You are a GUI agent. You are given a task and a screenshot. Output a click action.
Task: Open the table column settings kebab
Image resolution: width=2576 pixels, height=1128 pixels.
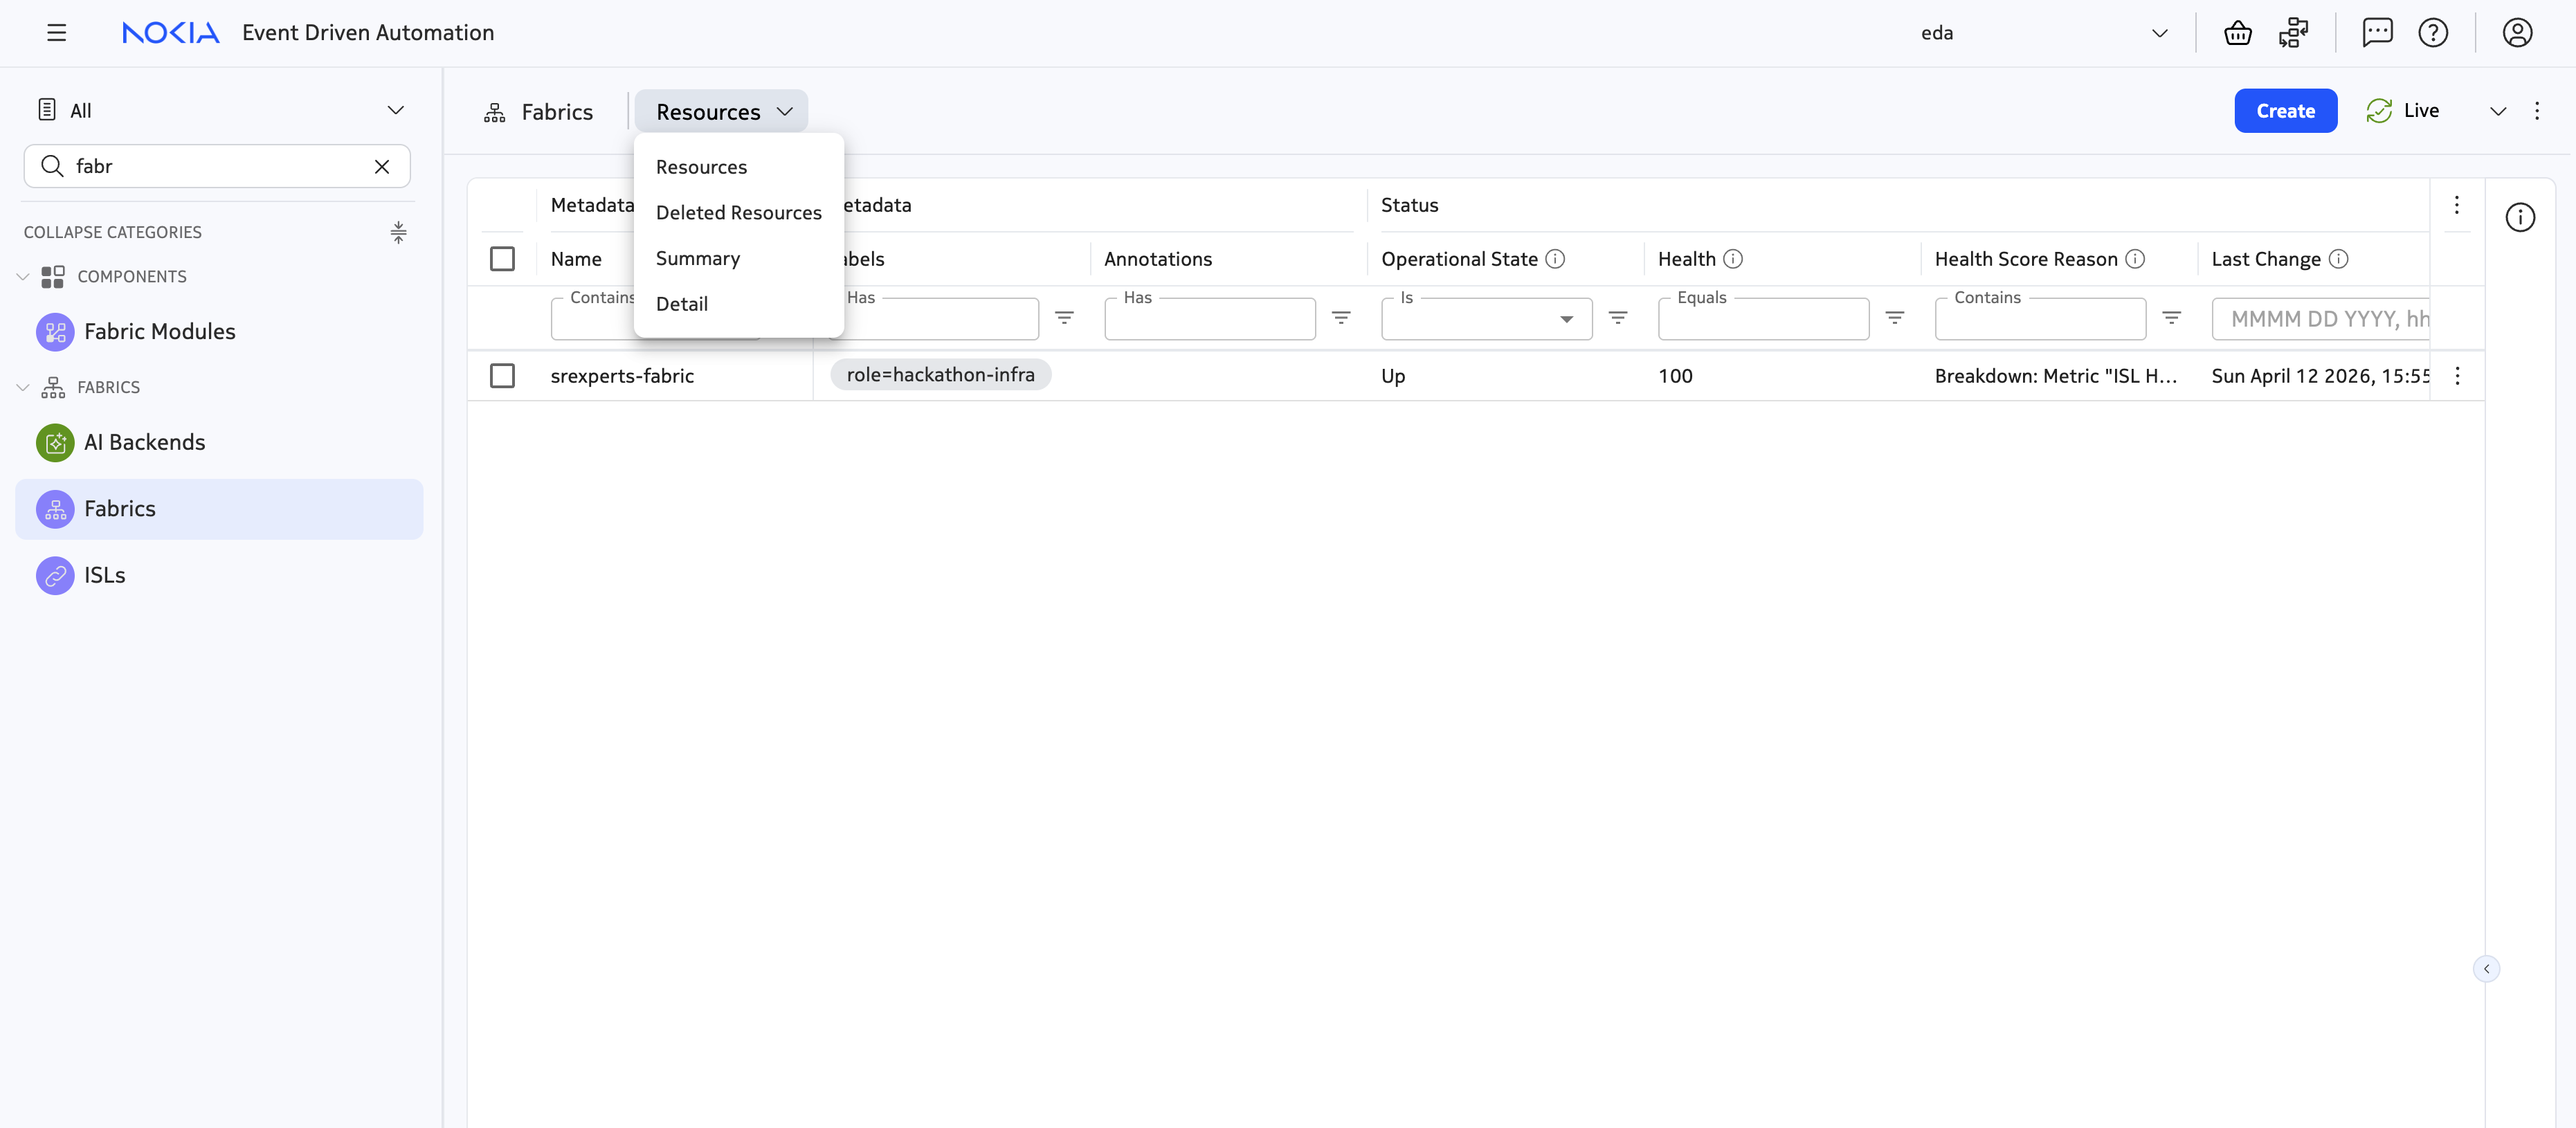click(x=2456, y=205)
